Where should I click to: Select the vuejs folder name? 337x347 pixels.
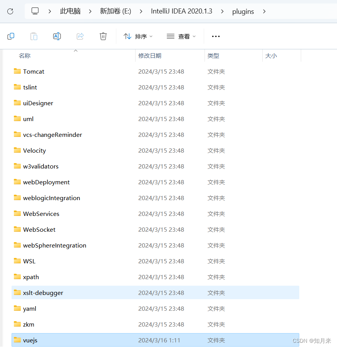tap(30, 340)
